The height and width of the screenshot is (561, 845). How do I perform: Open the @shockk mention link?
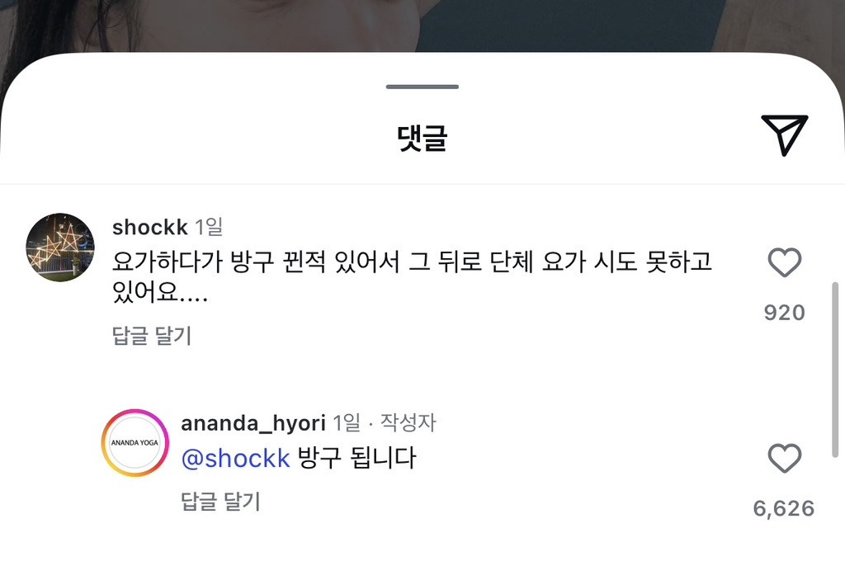[x=235, y=459]
